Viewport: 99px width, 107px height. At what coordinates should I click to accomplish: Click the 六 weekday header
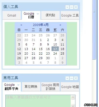(x=62, y=30)
